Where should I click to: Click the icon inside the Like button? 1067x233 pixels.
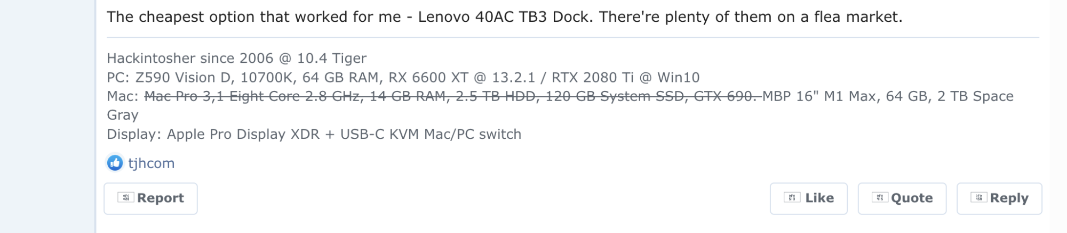click(x=792, y=198)
